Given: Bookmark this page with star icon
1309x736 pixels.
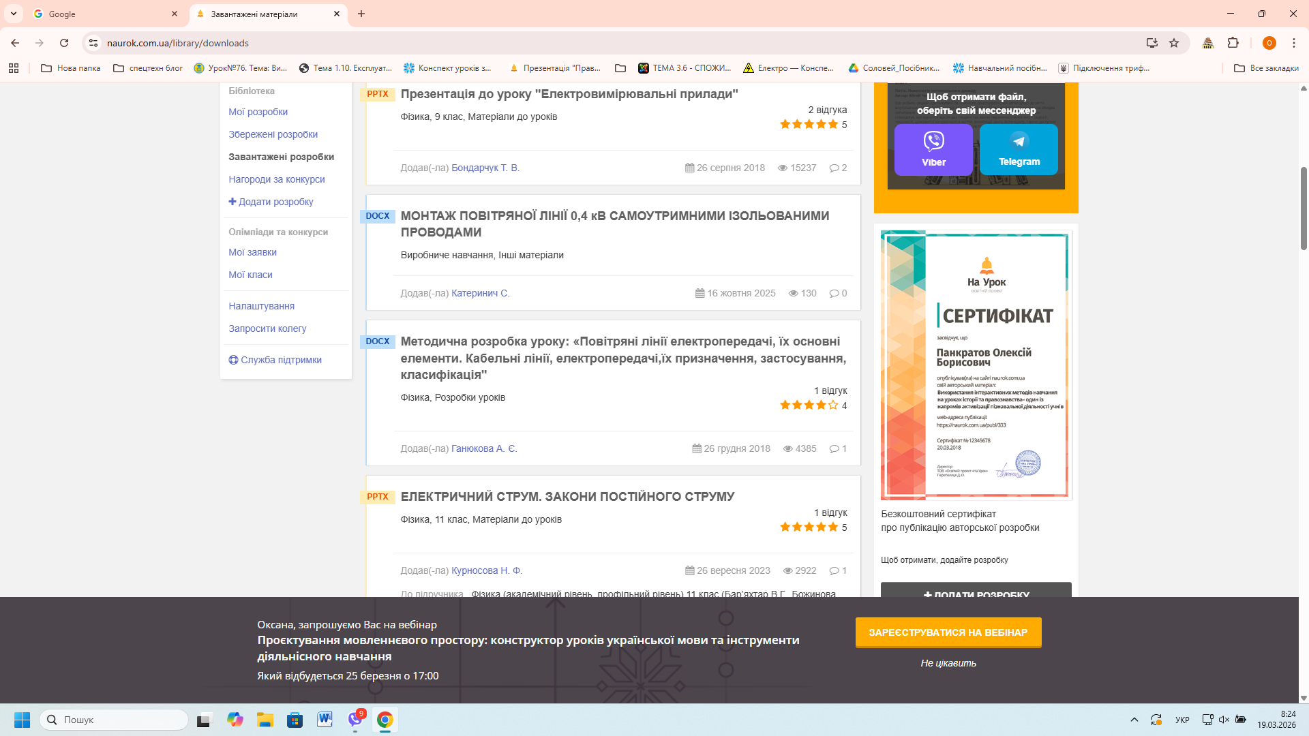Looking at the screenshot, I should tap(1174, 43).
